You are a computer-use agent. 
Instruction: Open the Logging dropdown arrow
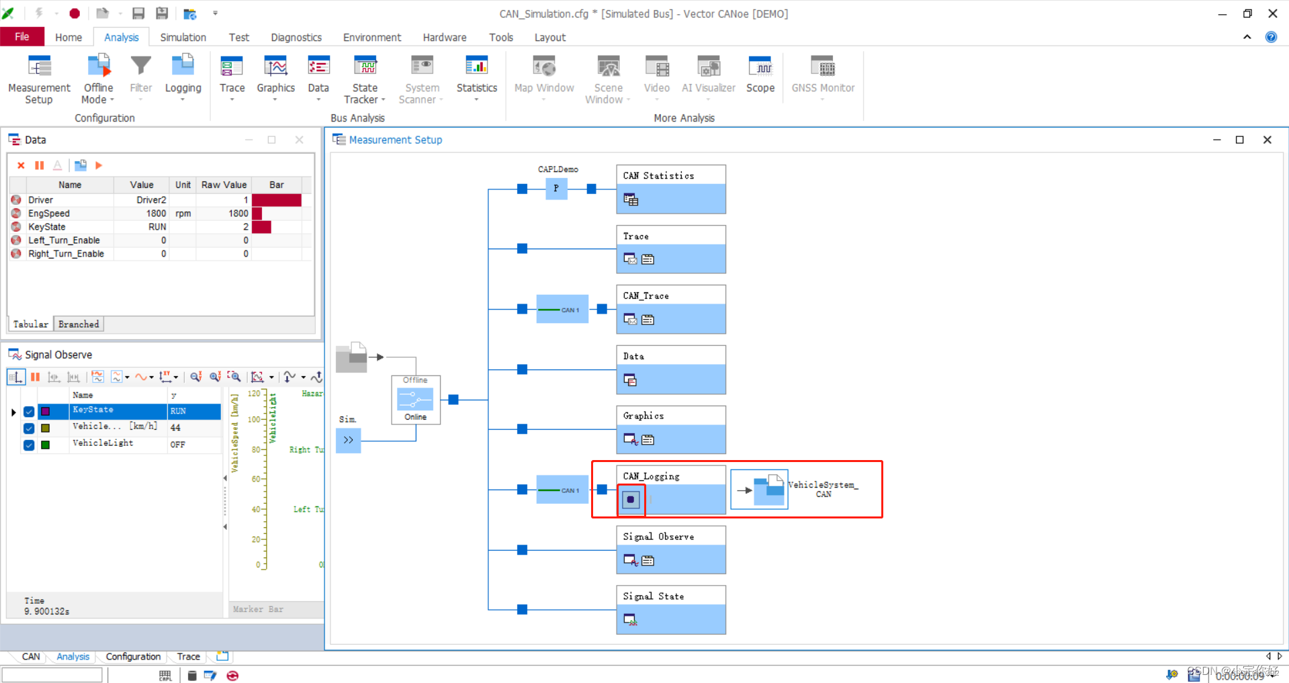183,100
